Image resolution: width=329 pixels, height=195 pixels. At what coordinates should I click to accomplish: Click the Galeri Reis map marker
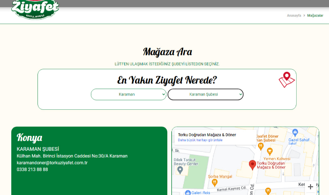[x=188, y=192]
